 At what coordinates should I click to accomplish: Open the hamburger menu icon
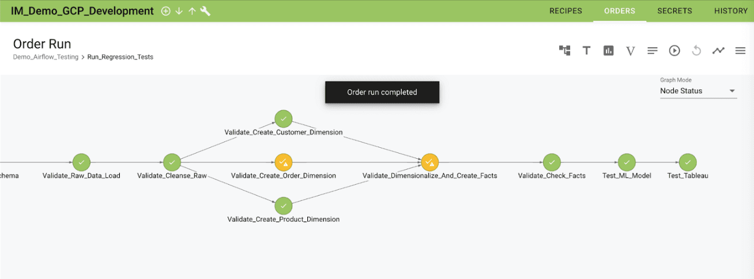(740, 51)
